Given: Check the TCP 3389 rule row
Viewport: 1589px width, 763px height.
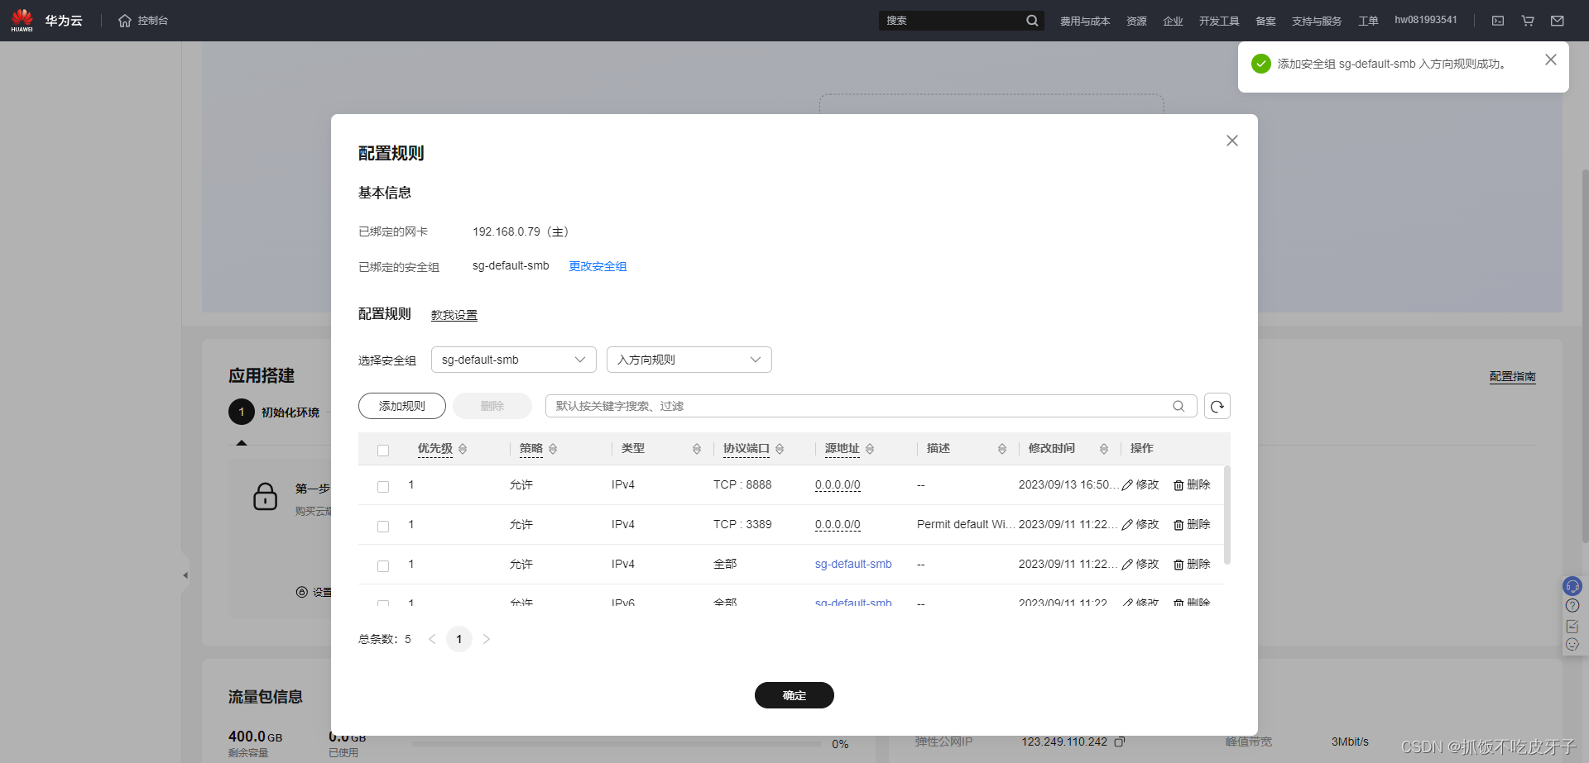Looking at the screenshot, I should point(383,527).
